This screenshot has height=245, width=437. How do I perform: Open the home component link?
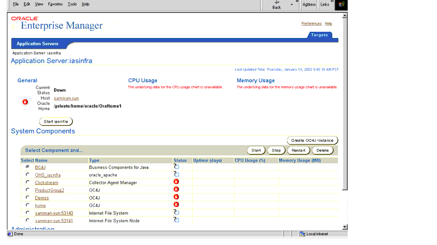(40, 205)
